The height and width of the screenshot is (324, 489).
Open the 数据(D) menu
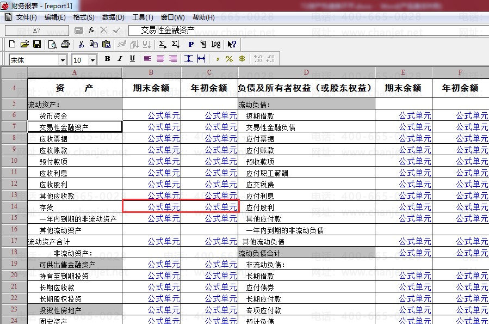[113, 17]
